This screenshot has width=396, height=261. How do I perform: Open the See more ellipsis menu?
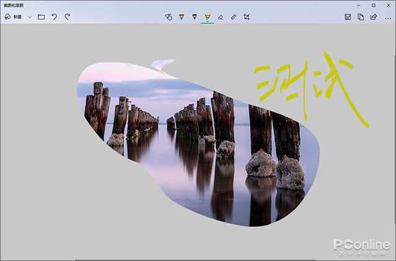(x=387, y=17)
